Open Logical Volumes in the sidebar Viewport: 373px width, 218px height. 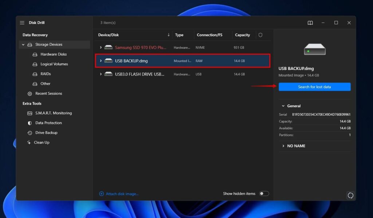click(x=55, y=64)
